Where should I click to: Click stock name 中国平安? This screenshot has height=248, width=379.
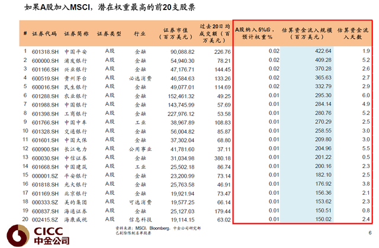click(x=76, y=52)
